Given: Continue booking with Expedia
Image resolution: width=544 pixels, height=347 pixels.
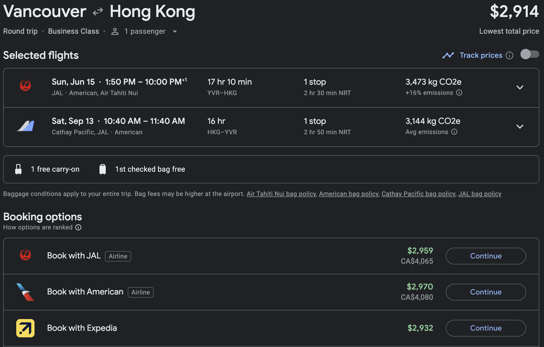Looking at the screenshot, I should tap(486, 328).
